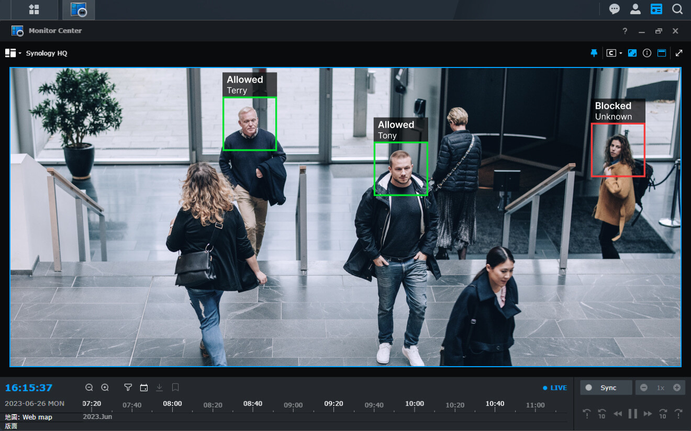Jump to LIVE view

click(555, 388)
